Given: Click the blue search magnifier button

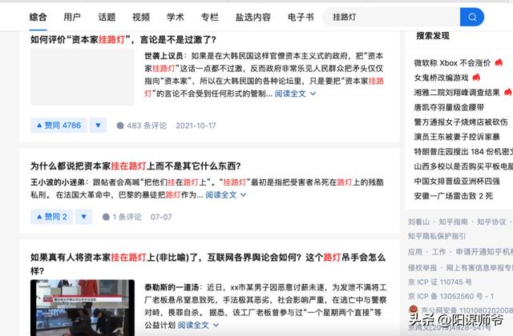Looking at the screenshot, I should point(472,17).
